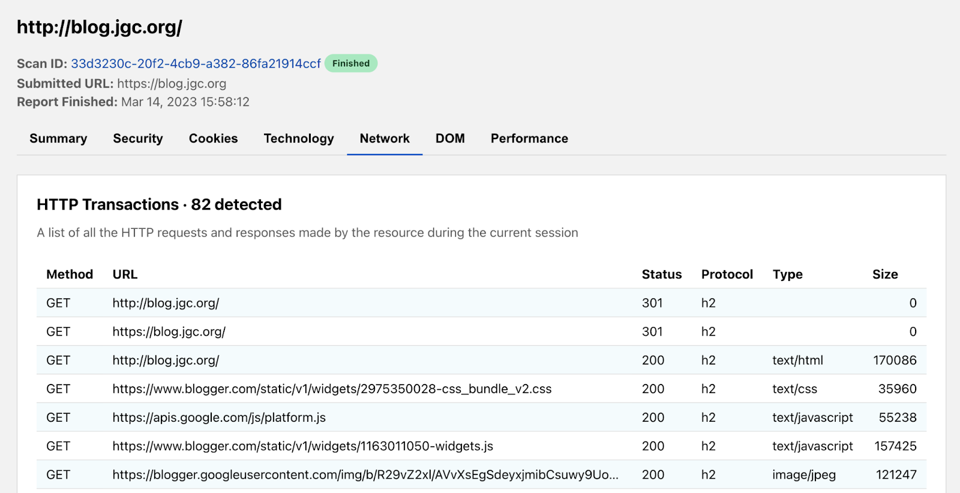Open the Summary tab

(58, 138)
